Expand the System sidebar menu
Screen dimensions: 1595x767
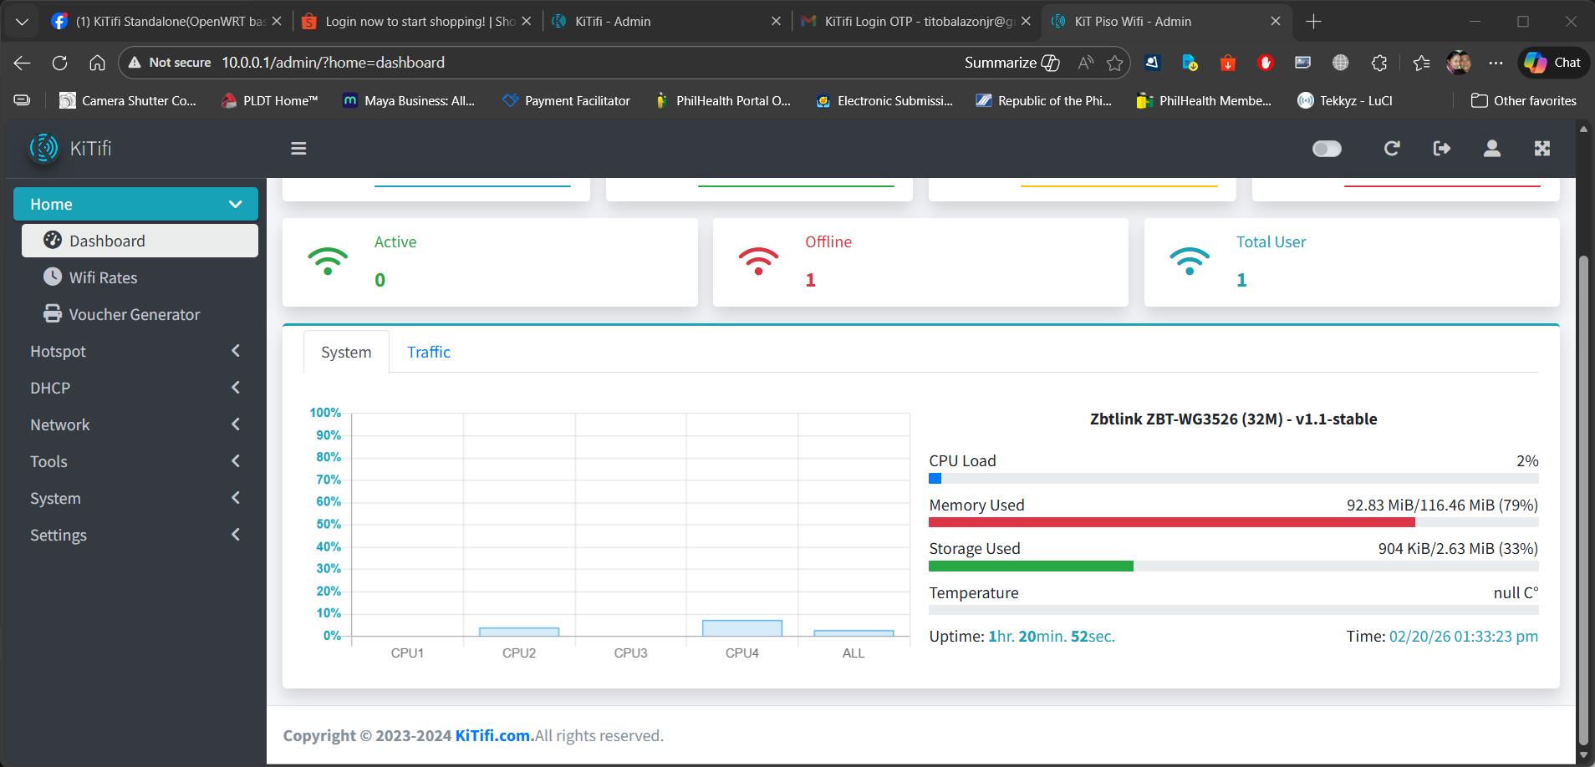(x=135, y=498)
